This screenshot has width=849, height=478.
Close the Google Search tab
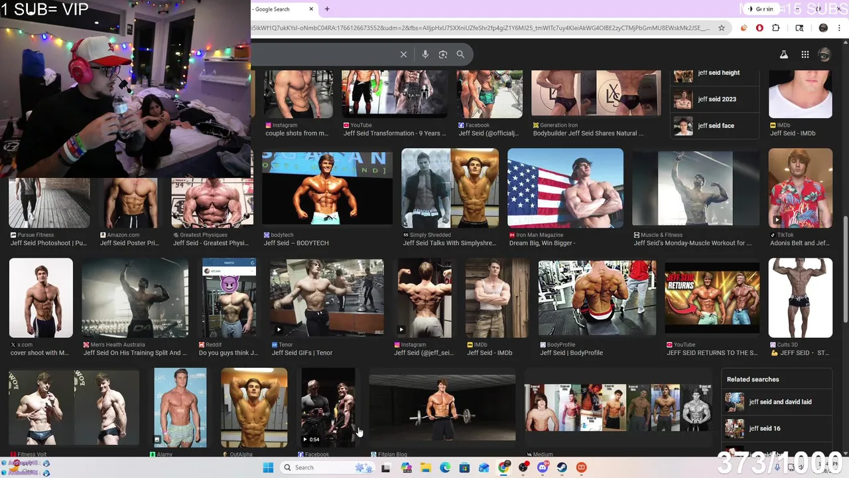coord(311,9)
